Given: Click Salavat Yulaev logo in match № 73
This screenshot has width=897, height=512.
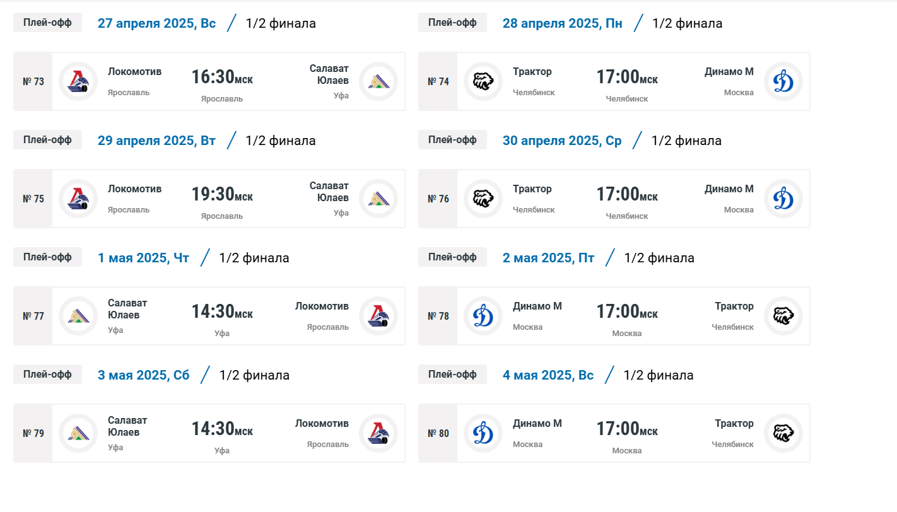Looking at the screenshot, I should (378, 81).
